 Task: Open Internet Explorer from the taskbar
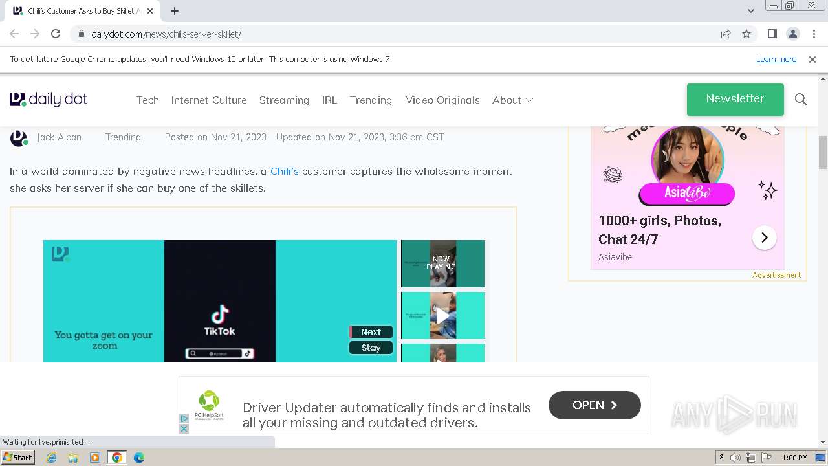[x=51, y=458]
